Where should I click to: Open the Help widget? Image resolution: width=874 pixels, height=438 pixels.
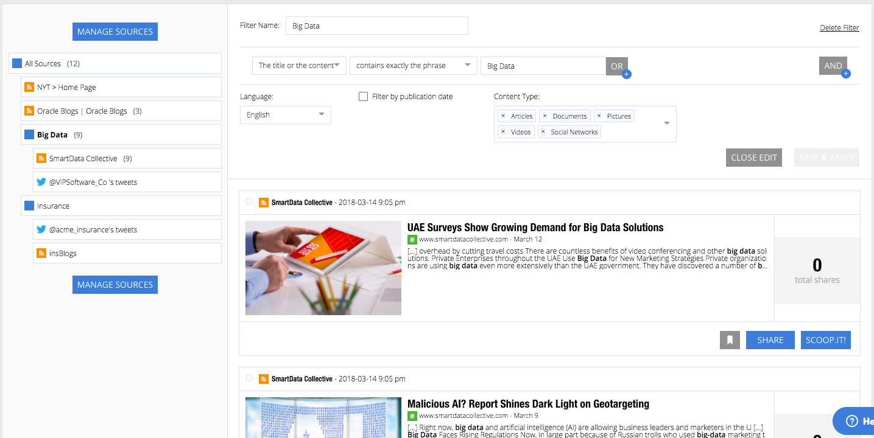tap(853, 421)
